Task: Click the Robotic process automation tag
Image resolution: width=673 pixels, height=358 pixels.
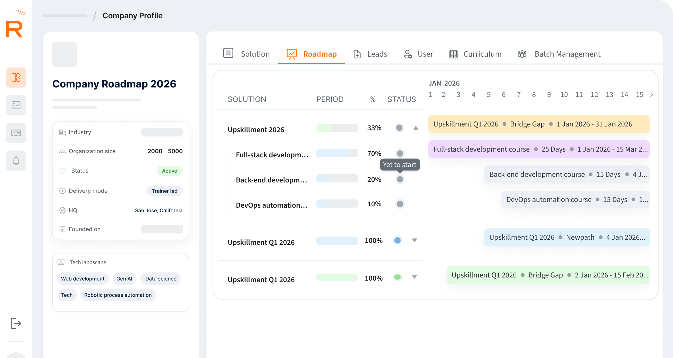Action: point(118,295)
